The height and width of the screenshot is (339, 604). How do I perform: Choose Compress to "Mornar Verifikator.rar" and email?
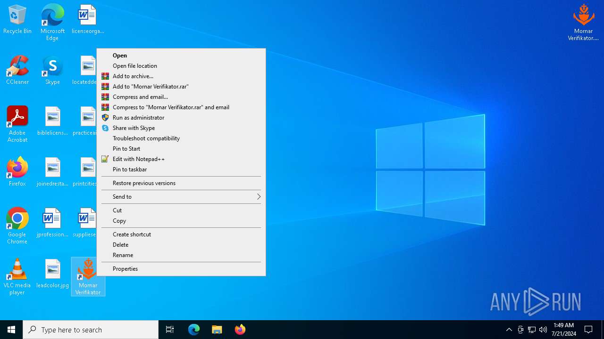coord(181,107)
